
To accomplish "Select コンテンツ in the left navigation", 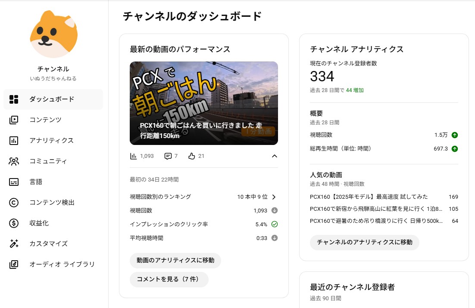I will click(45, 120).
